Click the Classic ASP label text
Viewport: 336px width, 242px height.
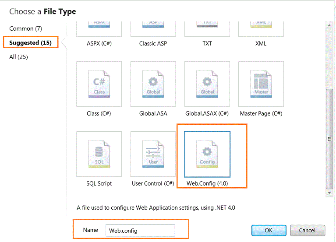pos(153,43)
